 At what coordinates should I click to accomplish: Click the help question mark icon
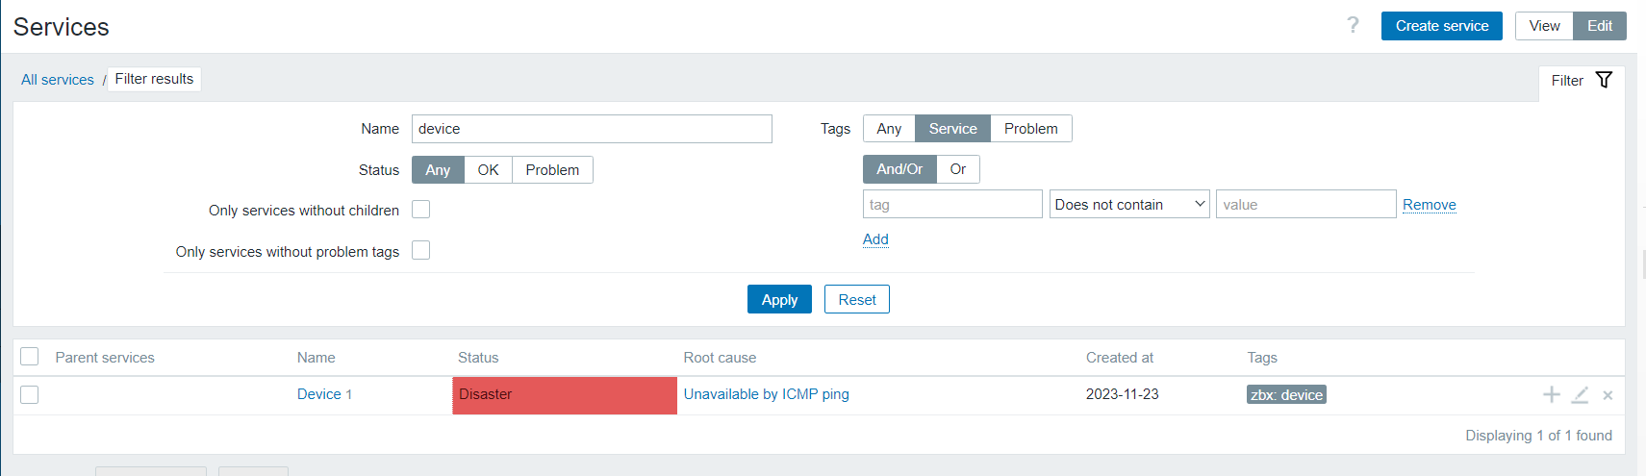pos(1353,25)
